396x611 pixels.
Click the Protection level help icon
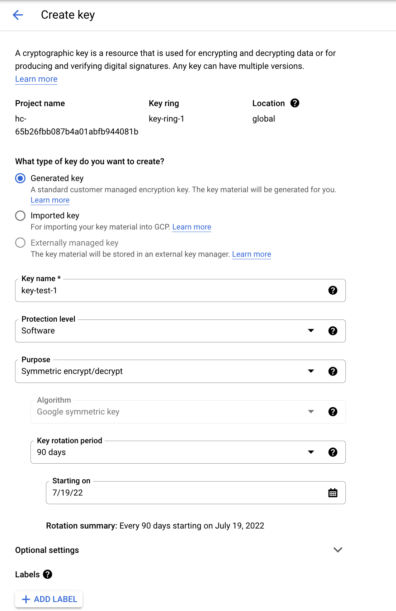pos(333,331)
